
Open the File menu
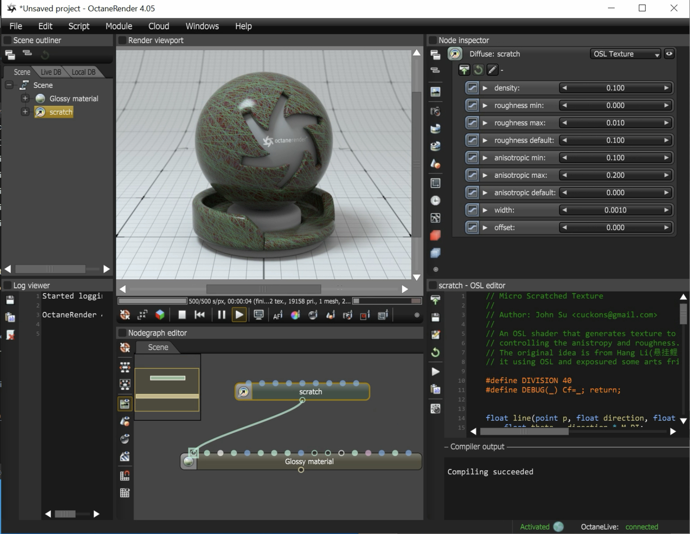click(16, 26)
